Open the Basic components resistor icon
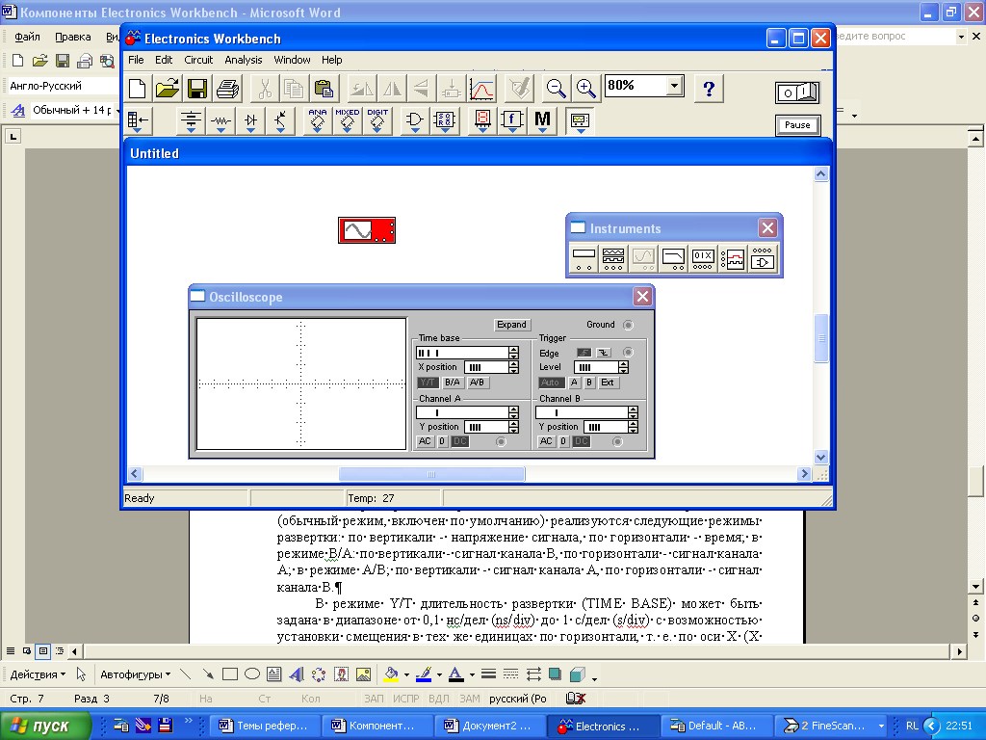The image size is (986, 740). [x=221, y=120]
